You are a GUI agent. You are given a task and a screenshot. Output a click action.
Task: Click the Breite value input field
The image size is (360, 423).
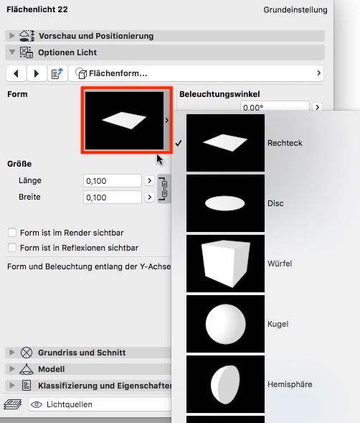pos(113,197)
